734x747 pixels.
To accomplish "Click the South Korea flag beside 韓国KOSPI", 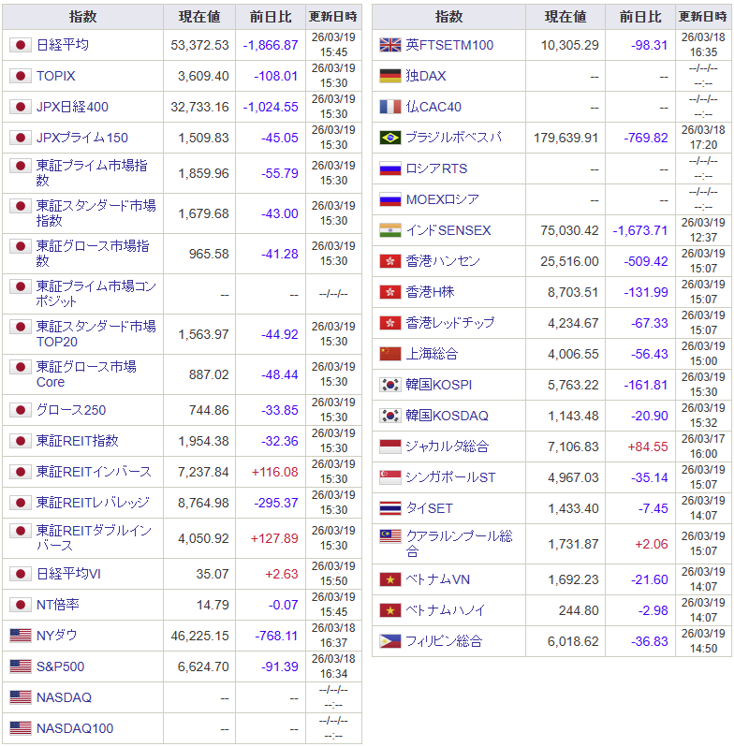I will (390, 385).
